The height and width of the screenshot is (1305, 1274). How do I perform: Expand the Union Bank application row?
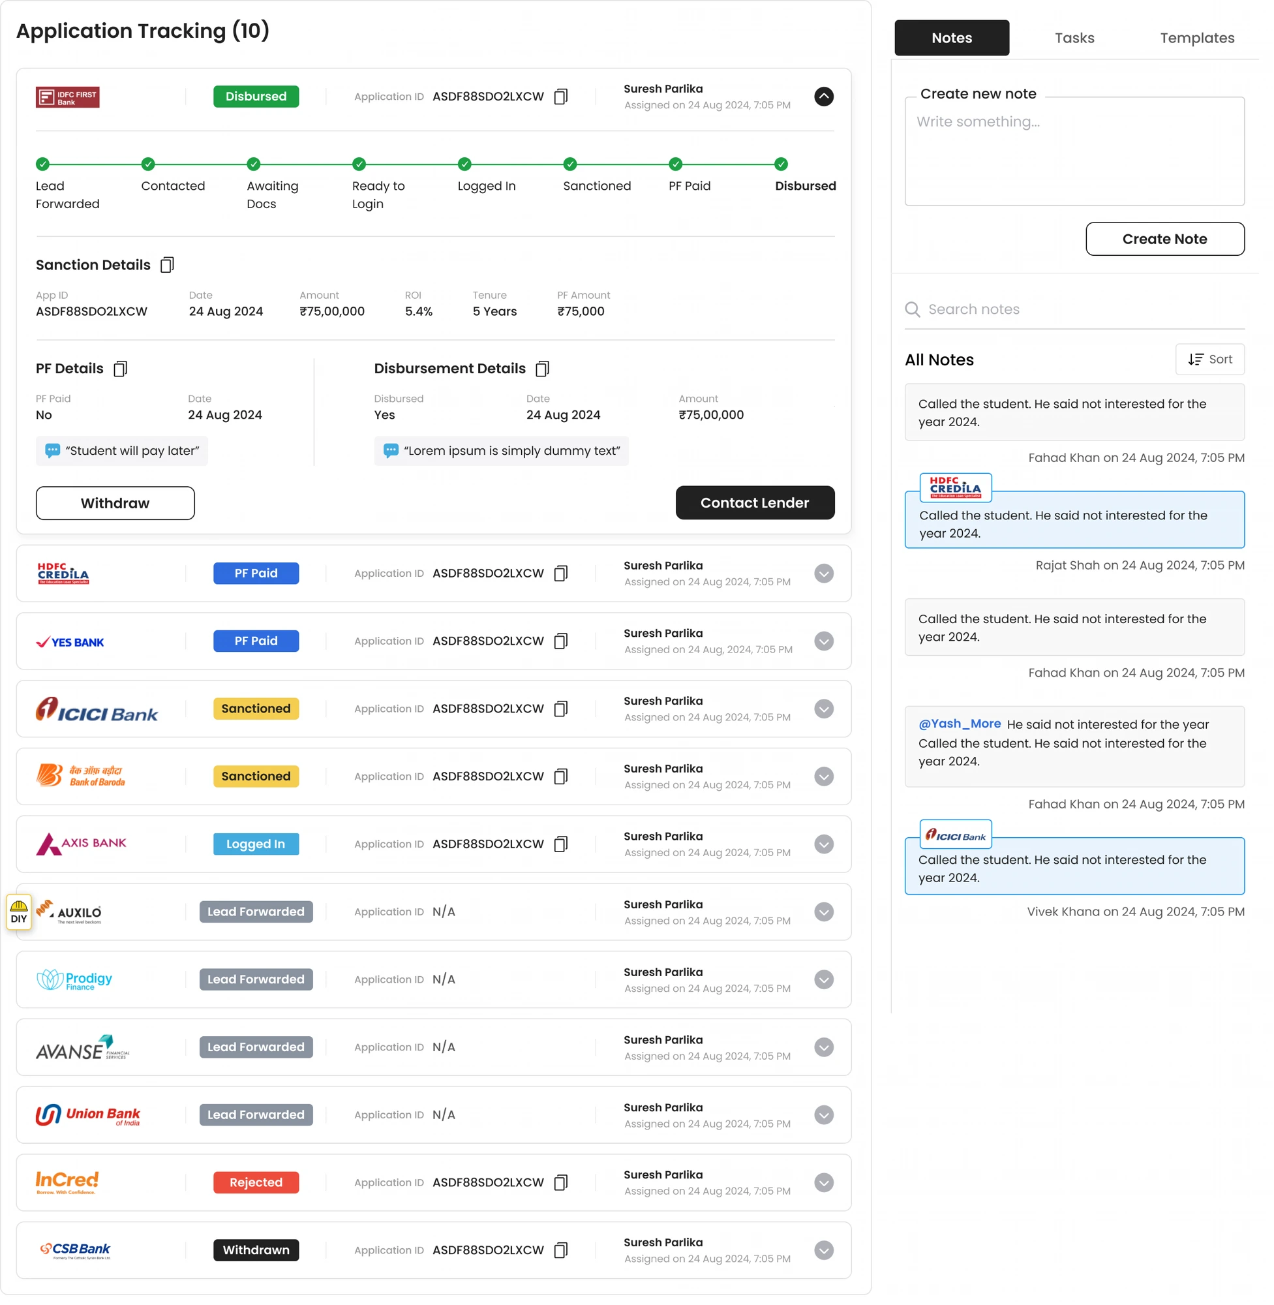824,1115
